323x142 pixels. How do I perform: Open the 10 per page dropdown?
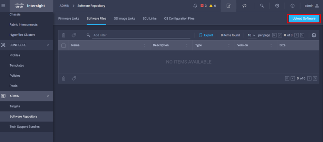point(252,35)
